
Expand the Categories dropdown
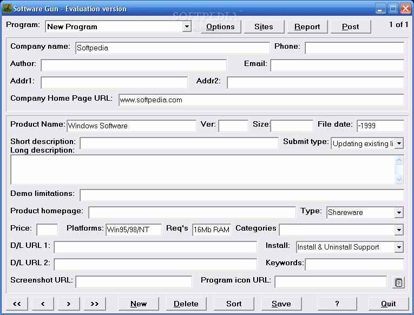click(x=399, y=230)
